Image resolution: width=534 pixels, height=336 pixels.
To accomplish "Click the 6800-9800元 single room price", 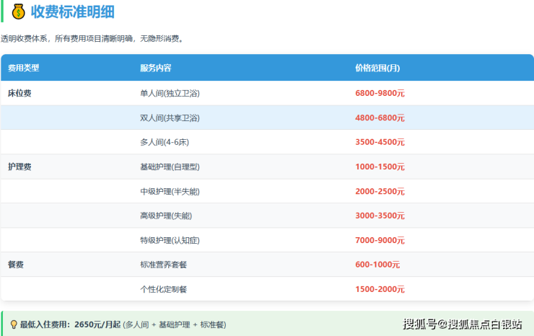I will (380, 93).
